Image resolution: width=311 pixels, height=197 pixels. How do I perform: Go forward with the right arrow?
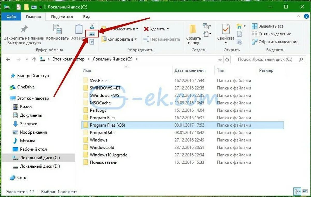pyautogui.click(x=18, y=59)
